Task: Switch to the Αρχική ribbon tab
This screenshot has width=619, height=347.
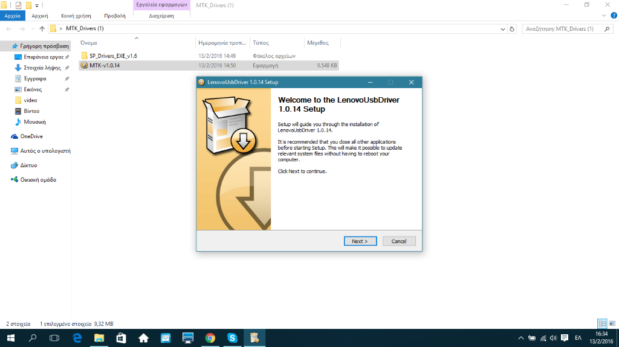Action: tap(39, 16)
